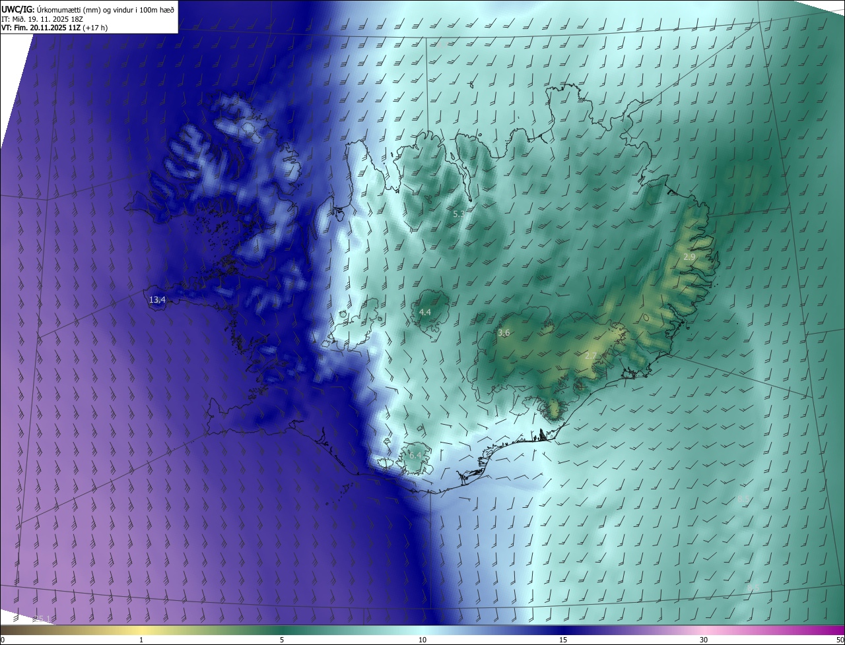Image resolution: width=845 pixels, height=645 pixels.
Task: Select the 5.3 value label on the map
Action: coord(459,214)
